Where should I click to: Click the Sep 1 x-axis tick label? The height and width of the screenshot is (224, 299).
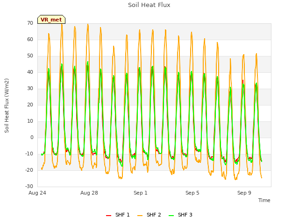tap(141, 193)
